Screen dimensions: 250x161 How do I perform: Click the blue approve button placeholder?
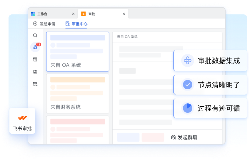click(x=128, y=137)
